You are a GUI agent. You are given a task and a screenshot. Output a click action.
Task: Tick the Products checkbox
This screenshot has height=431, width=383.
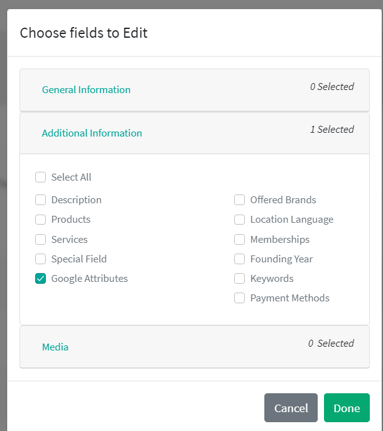coord(41,220)
